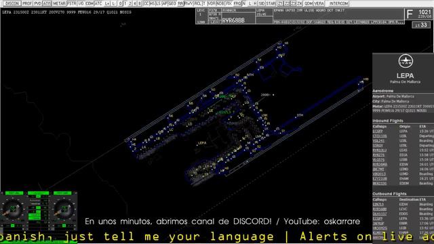Select the Z4 zoom preset
Viewport: 434px width, 244px height.
pyautogui.click(x=300, y=3)
